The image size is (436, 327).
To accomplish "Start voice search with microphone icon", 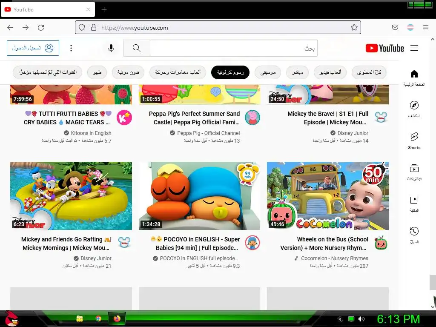I will pos(111,48).
